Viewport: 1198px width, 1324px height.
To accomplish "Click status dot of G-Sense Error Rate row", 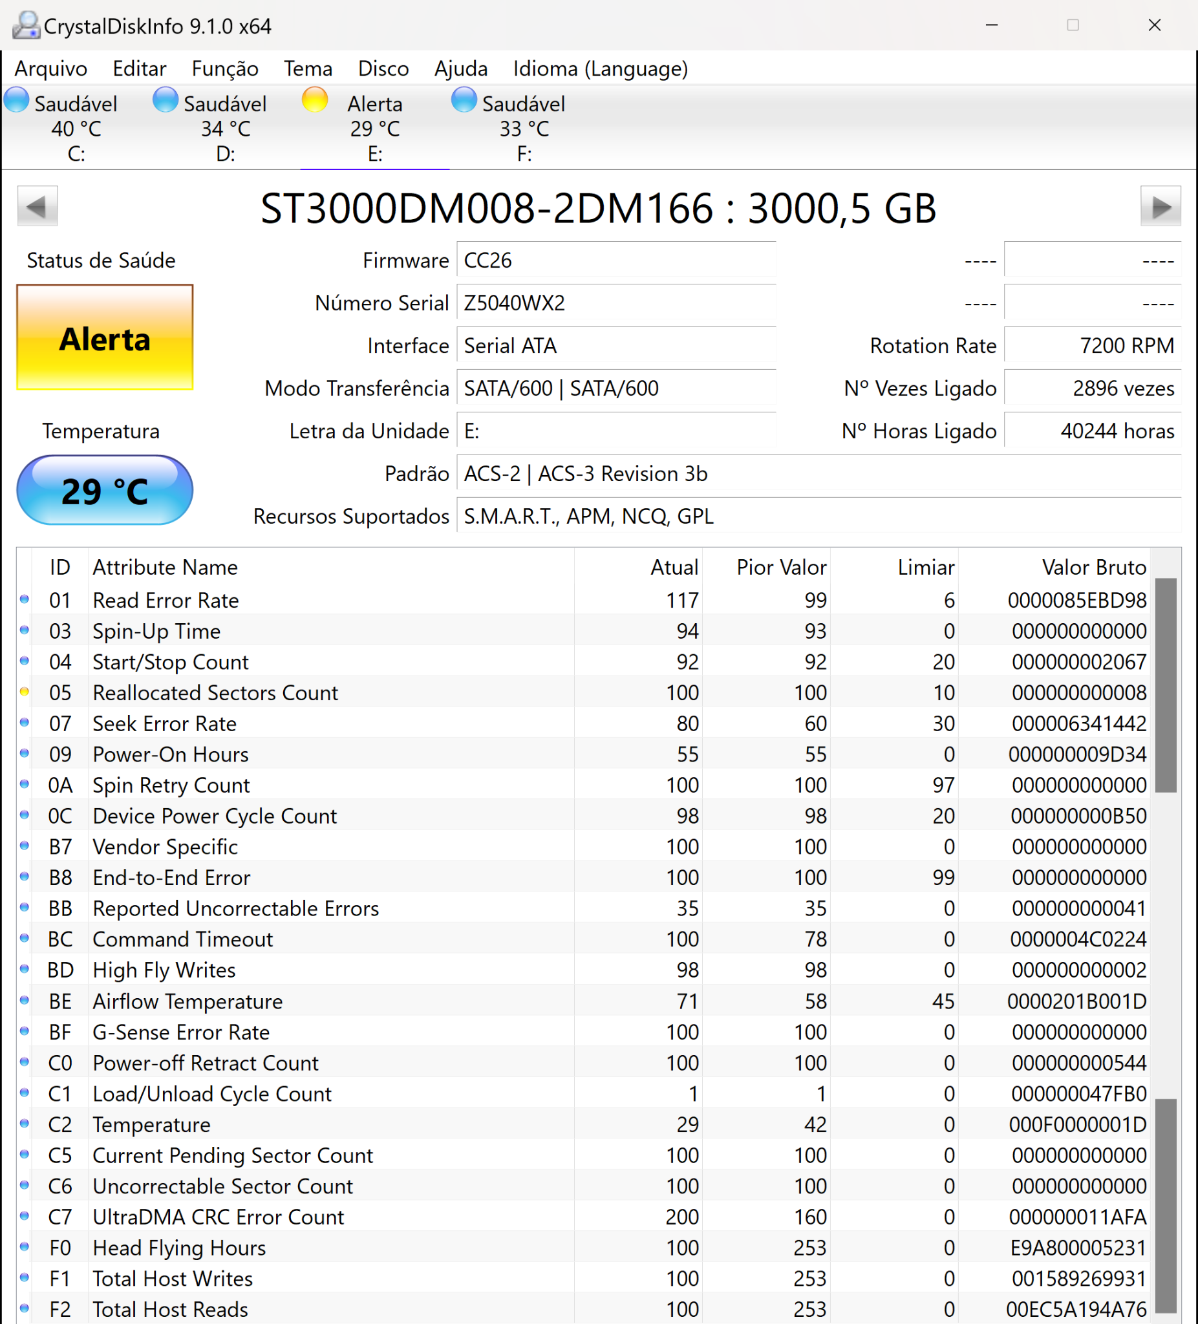I will click(25, 1031).
